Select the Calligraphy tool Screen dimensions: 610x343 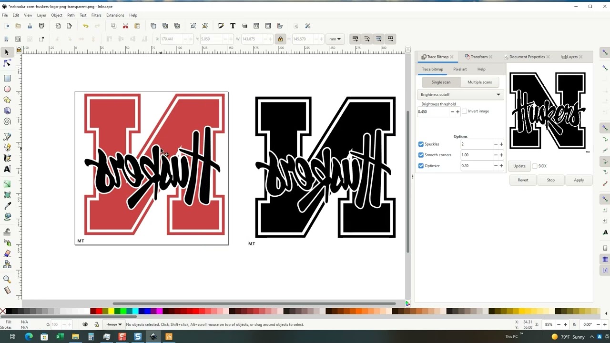pyautogui.click(x=7, y=158)
